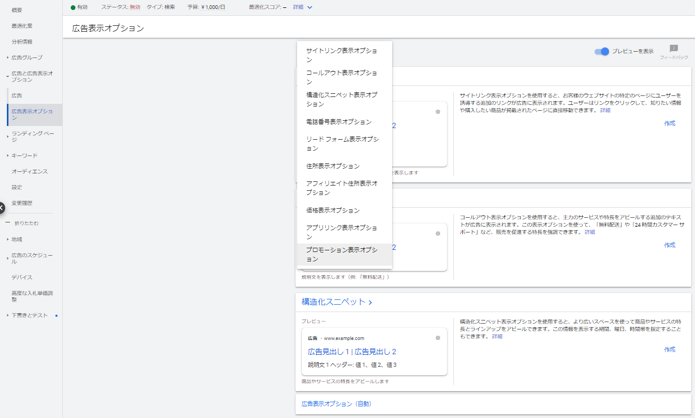The width and height of the screenshot is (695, 418).
Task: Click 広告見出し headline in structured snippet preview
Action: click(x=352, y=352)
